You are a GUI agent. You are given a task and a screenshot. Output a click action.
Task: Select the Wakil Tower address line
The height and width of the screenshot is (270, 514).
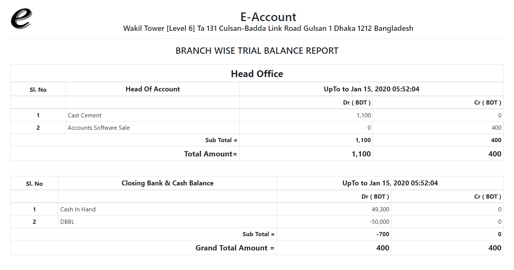[268, 29]
